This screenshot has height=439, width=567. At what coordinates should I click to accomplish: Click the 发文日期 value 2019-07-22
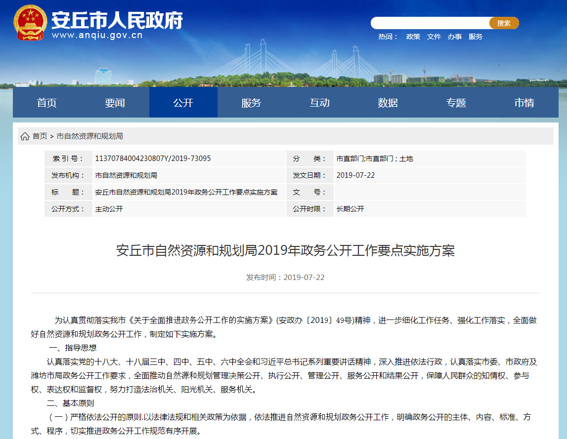point(355,175)
